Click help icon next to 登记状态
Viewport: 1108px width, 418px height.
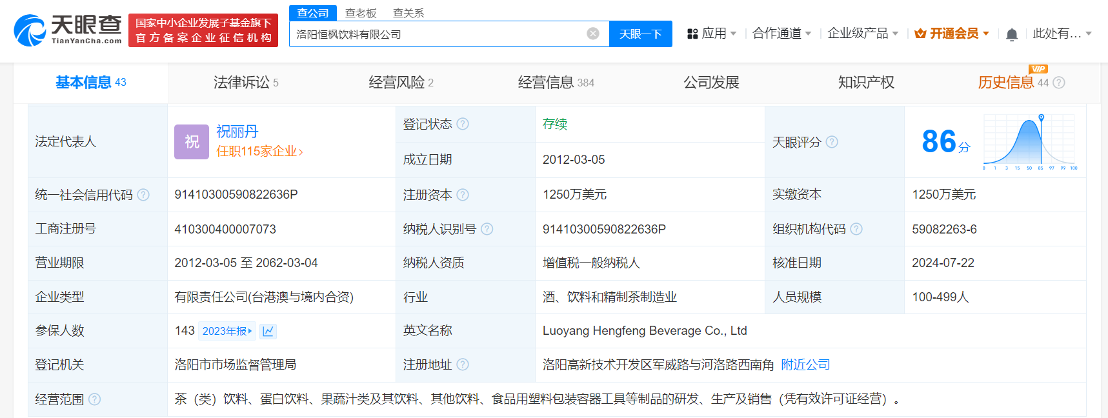463,124
